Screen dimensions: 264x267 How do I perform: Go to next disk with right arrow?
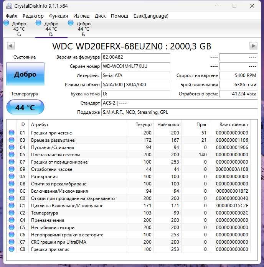click(253, 46)
